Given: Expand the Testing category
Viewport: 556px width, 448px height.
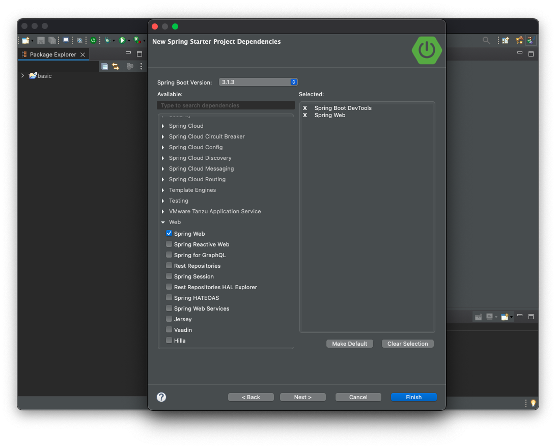Looking at the screenshot, I should point(163,201).
